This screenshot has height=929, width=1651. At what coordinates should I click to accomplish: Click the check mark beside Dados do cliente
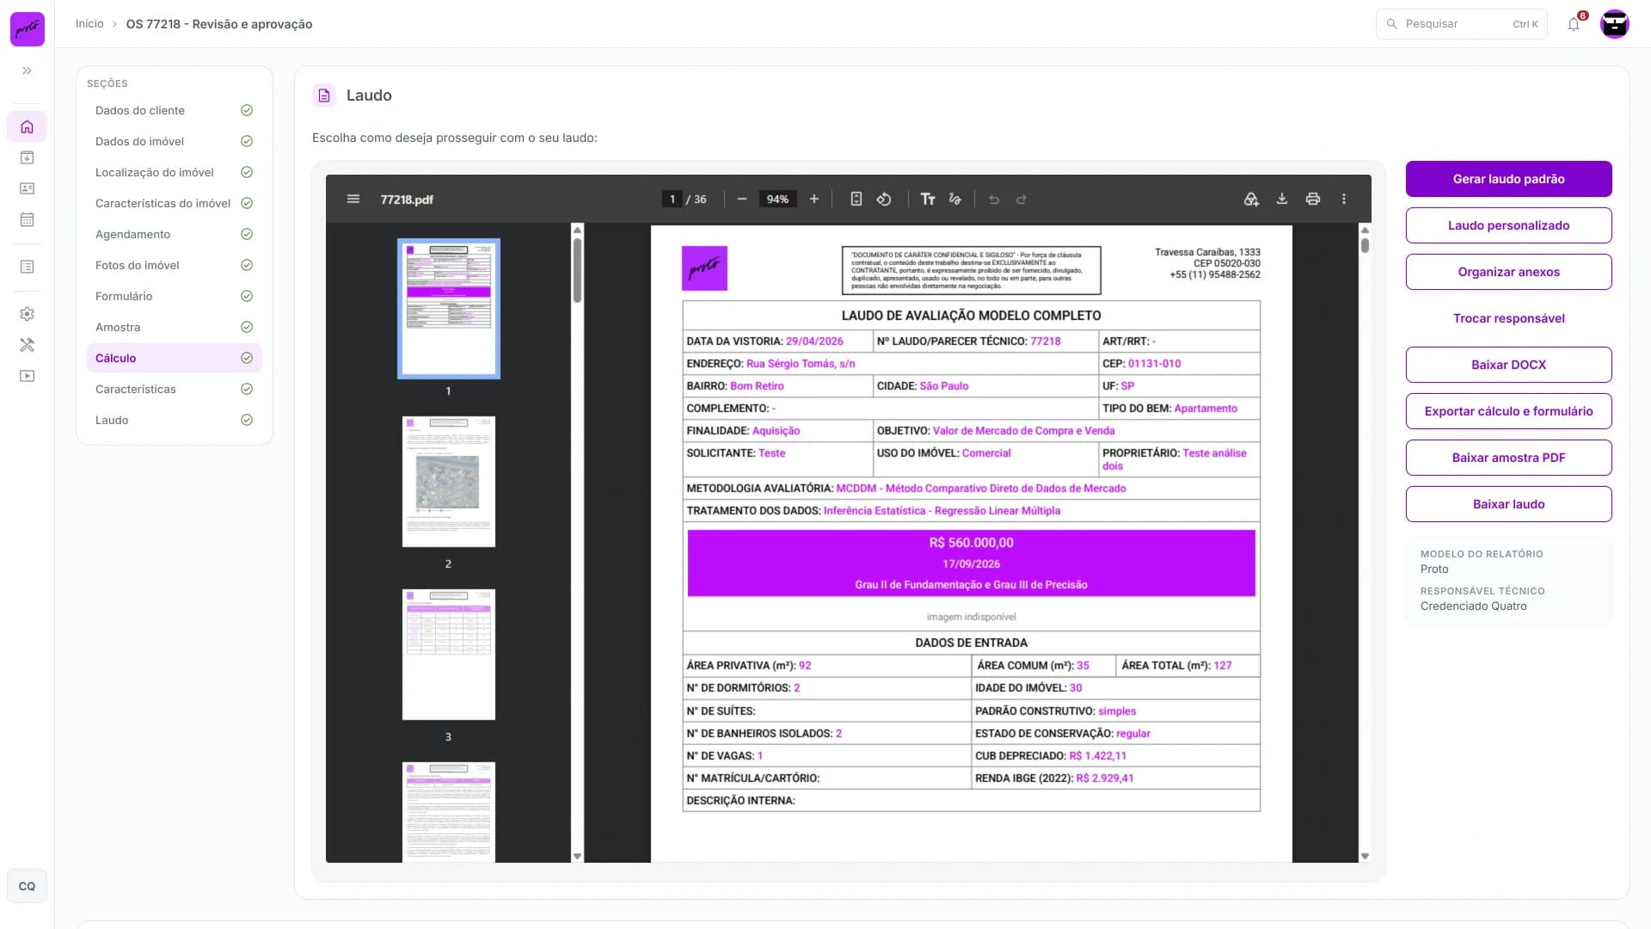(247, 110)
